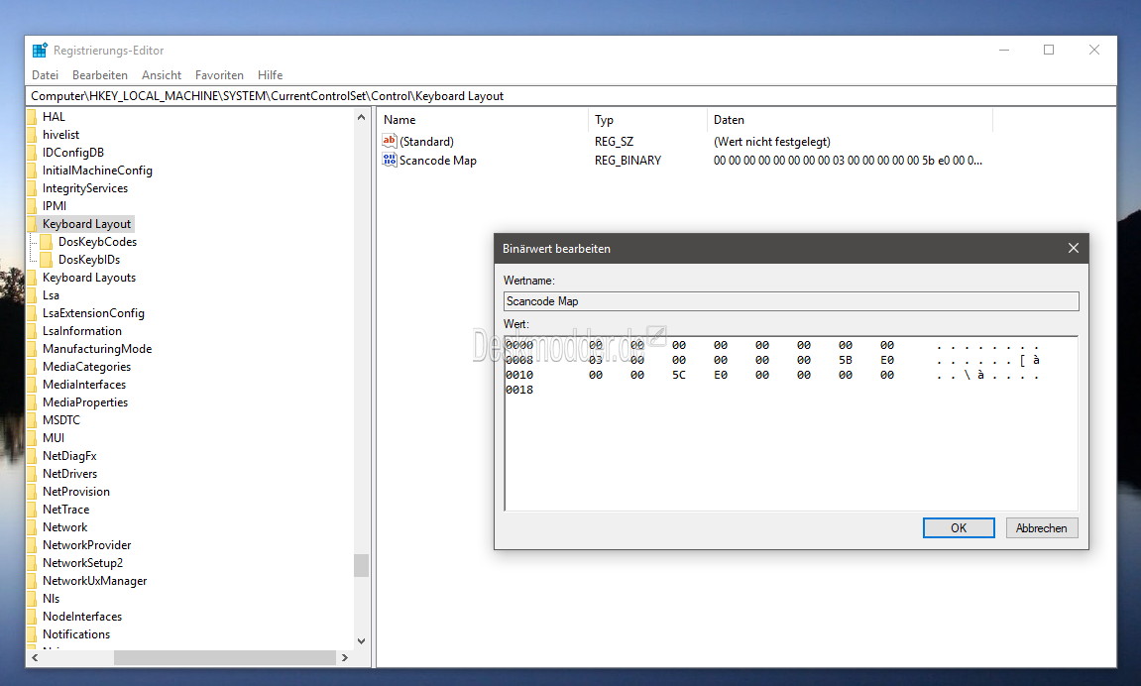Select the DosKeybCodes subkey
The image size is (1141, 686).
(97, 242)
